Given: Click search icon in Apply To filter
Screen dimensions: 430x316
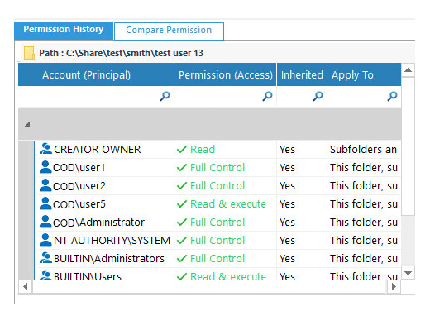Looking at the screenshot, I should click(392, 96).
